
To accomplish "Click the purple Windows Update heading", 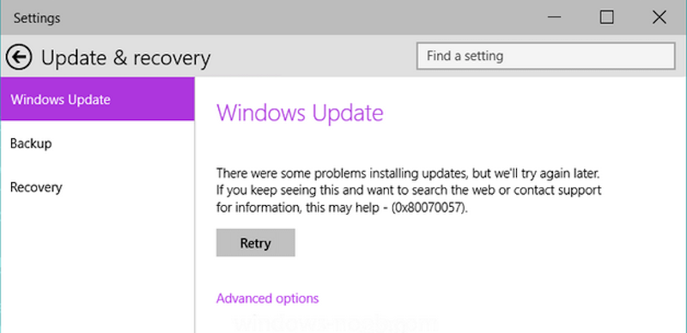I will 300,112.
